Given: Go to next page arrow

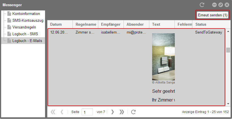Looking at the screenshot, I should click(112, 112).
